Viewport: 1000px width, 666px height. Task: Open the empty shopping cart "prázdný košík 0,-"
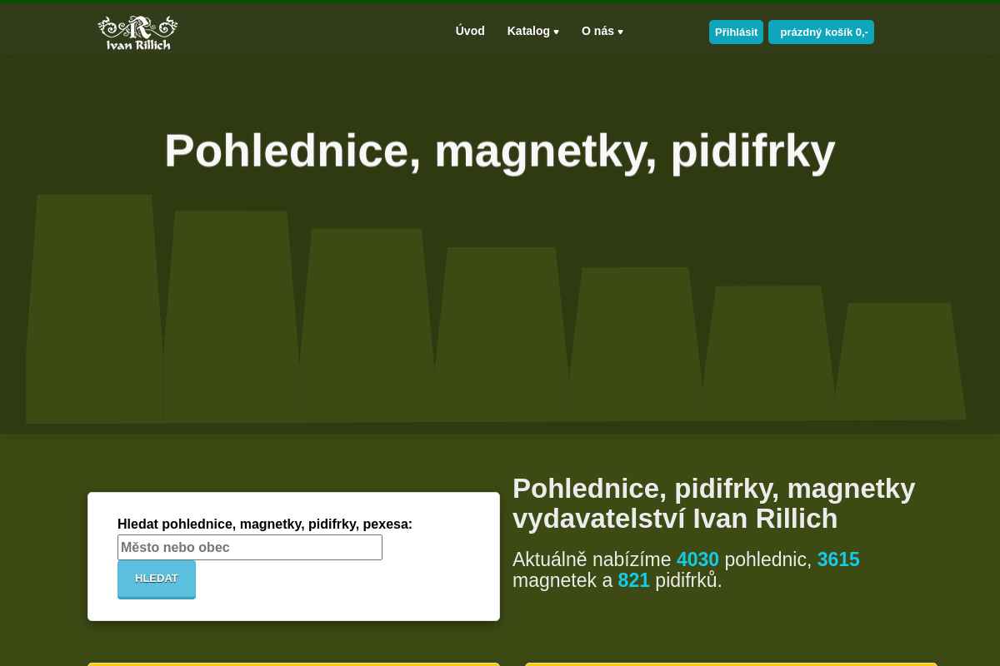coord(821,32)
